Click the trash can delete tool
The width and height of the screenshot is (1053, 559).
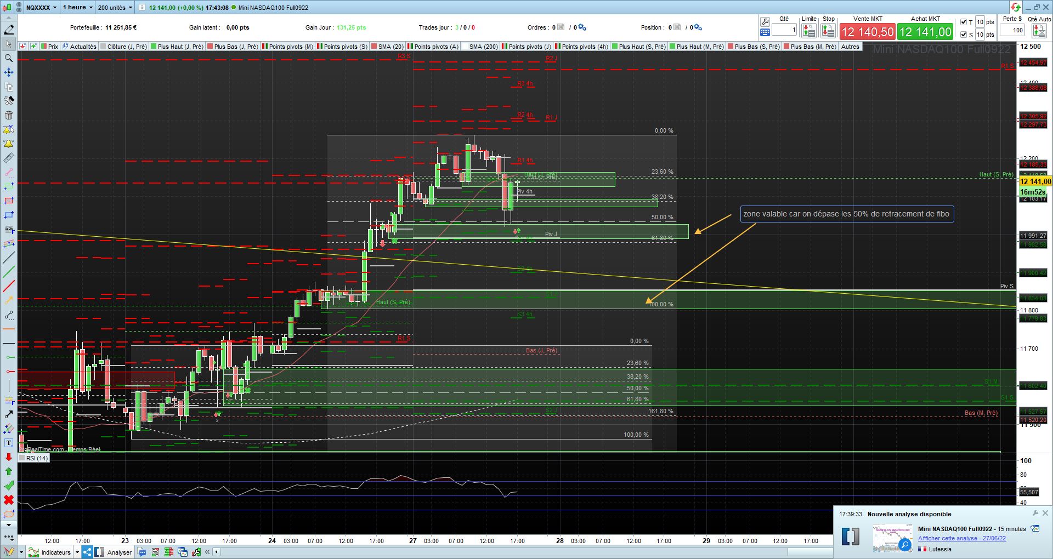pos(9,115)
